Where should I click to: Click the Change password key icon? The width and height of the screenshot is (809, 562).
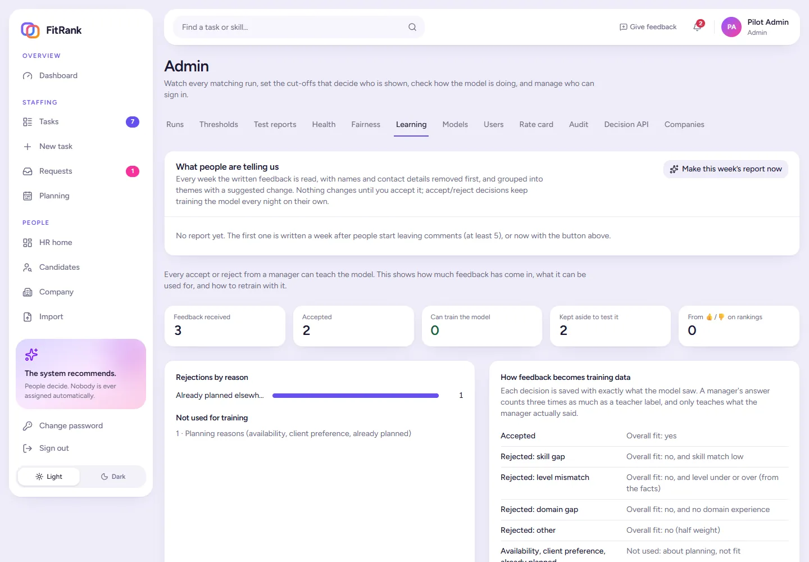click(x=28, y=426)
